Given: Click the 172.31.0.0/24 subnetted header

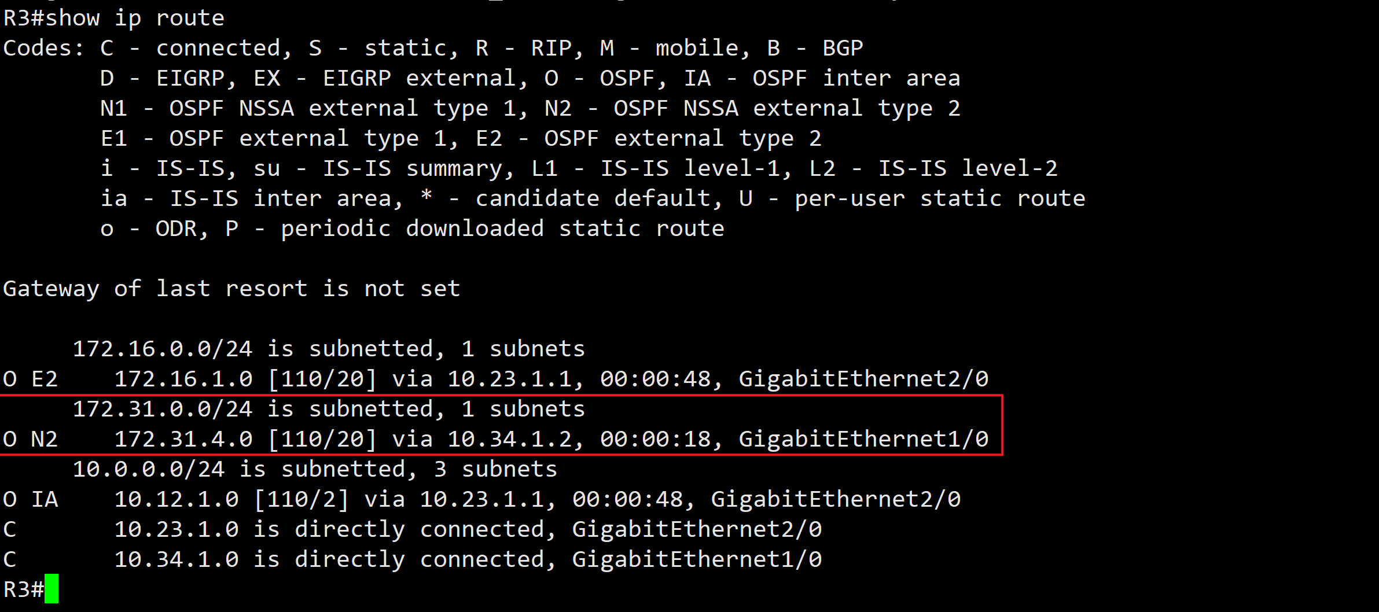Looking at the screenshot, I should click(x=329, y=410).
